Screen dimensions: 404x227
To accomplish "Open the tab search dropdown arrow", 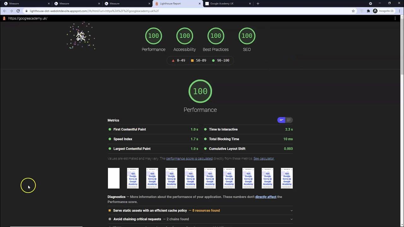I will click(371, 3).
